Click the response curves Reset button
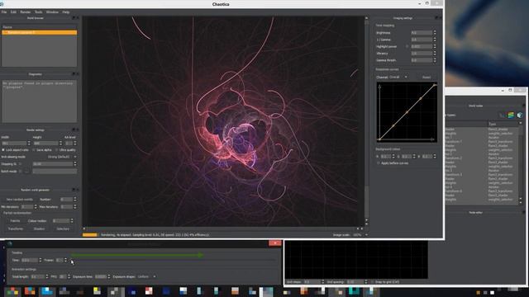Screen dimensions: 529x297 [427, 77]
